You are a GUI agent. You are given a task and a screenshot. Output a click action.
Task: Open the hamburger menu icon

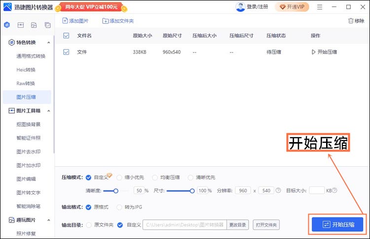coord(320,7)
